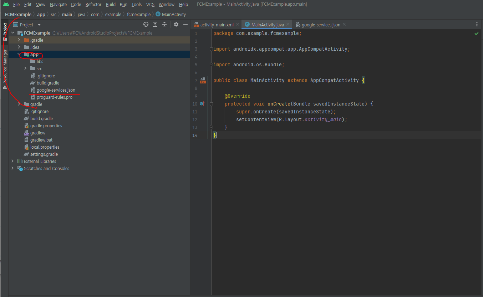This screenshot has width=483, height=297.
Task: Open the Refactor menu
Action: point(93,4)
